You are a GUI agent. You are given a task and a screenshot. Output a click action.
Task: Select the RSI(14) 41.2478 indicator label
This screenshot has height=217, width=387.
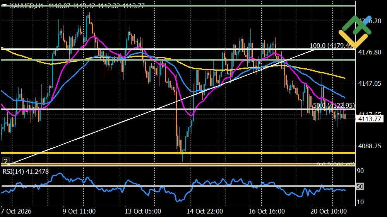[x=26, y=171]
